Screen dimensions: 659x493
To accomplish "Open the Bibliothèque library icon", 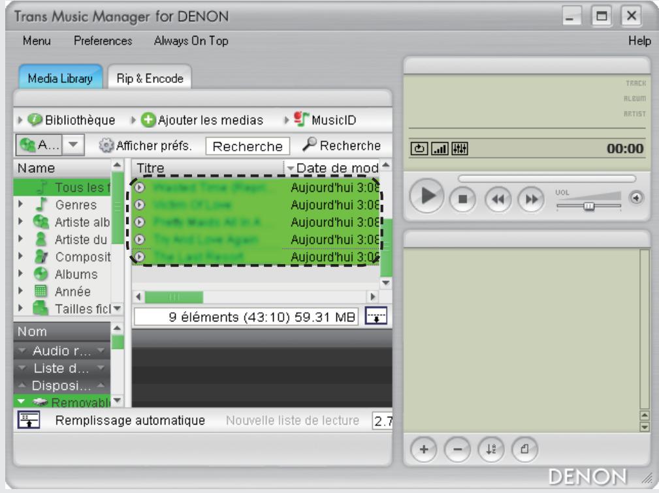I will [x=35, y=120].
